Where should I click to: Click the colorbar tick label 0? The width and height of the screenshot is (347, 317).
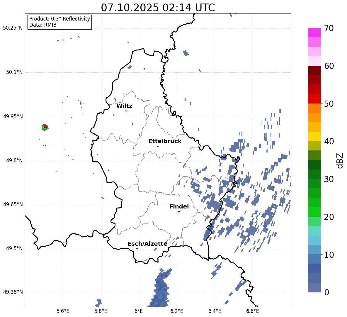[326, 292]
